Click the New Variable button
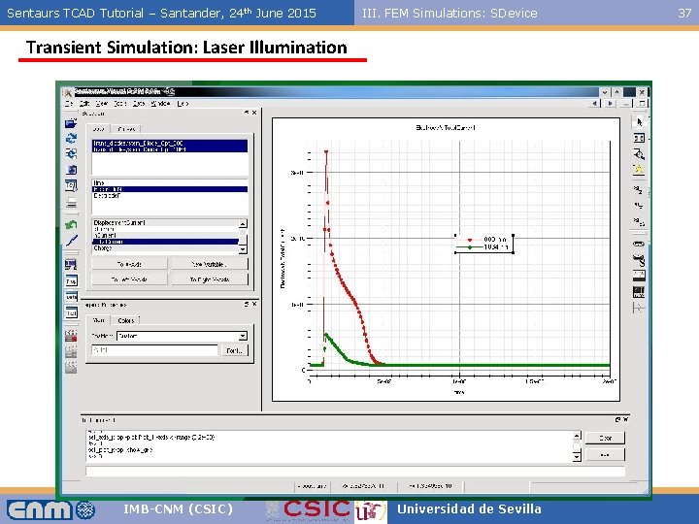Image resolution: width=699 pixels, height=524 pixels. (210, 264)
